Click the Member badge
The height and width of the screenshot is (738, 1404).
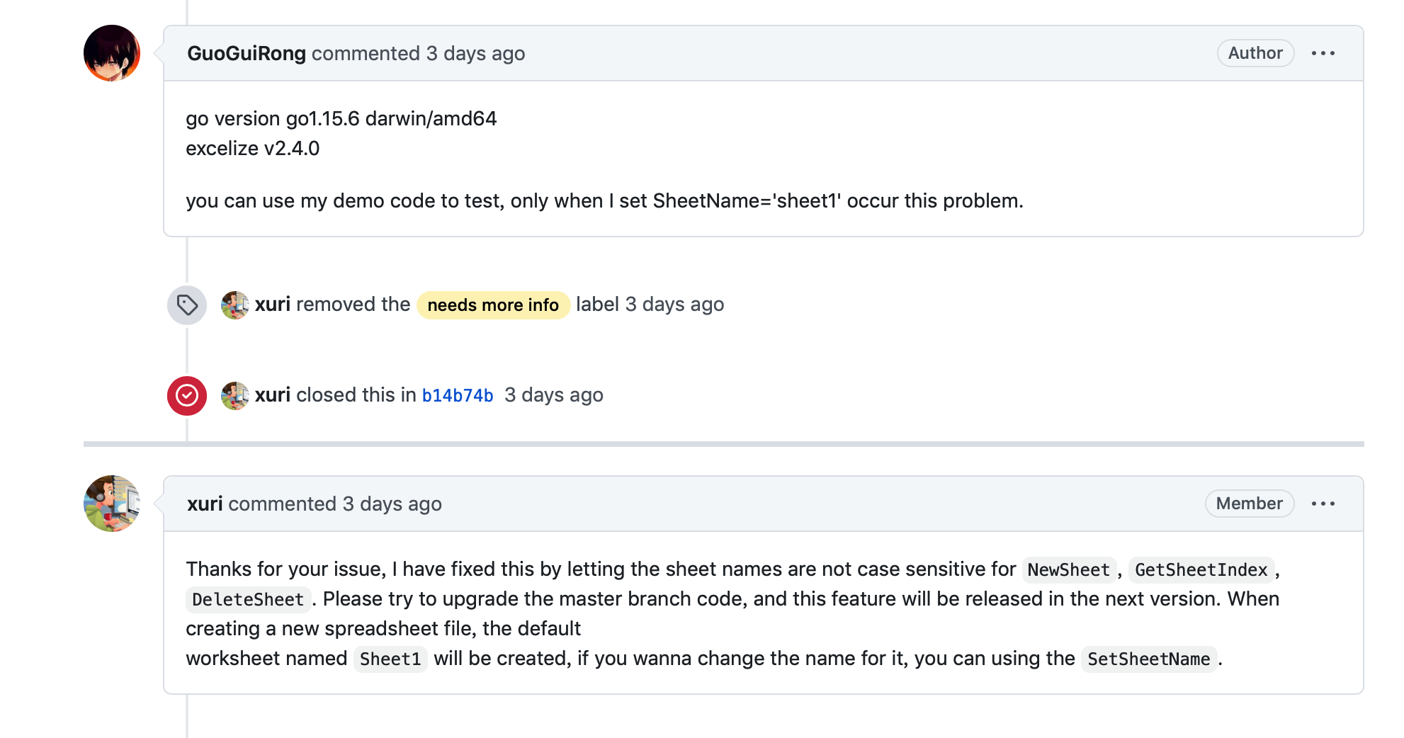pos(1249,504)
